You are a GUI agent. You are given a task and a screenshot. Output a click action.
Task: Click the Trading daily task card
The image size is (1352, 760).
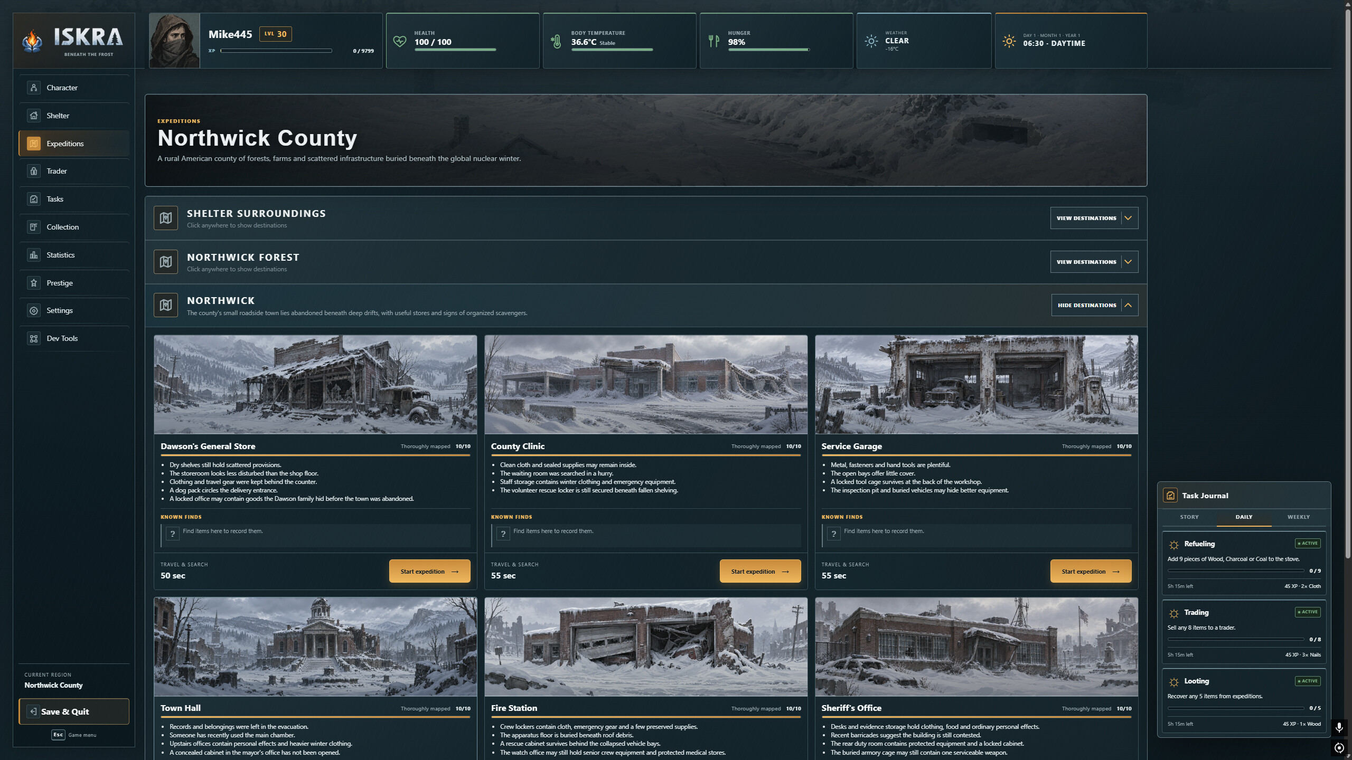(1244, 633)
